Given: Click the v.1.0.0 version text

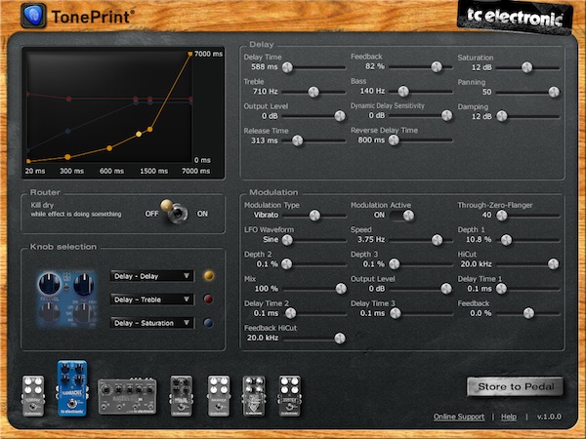Looking at the screenshot, I should click(549, 417).
